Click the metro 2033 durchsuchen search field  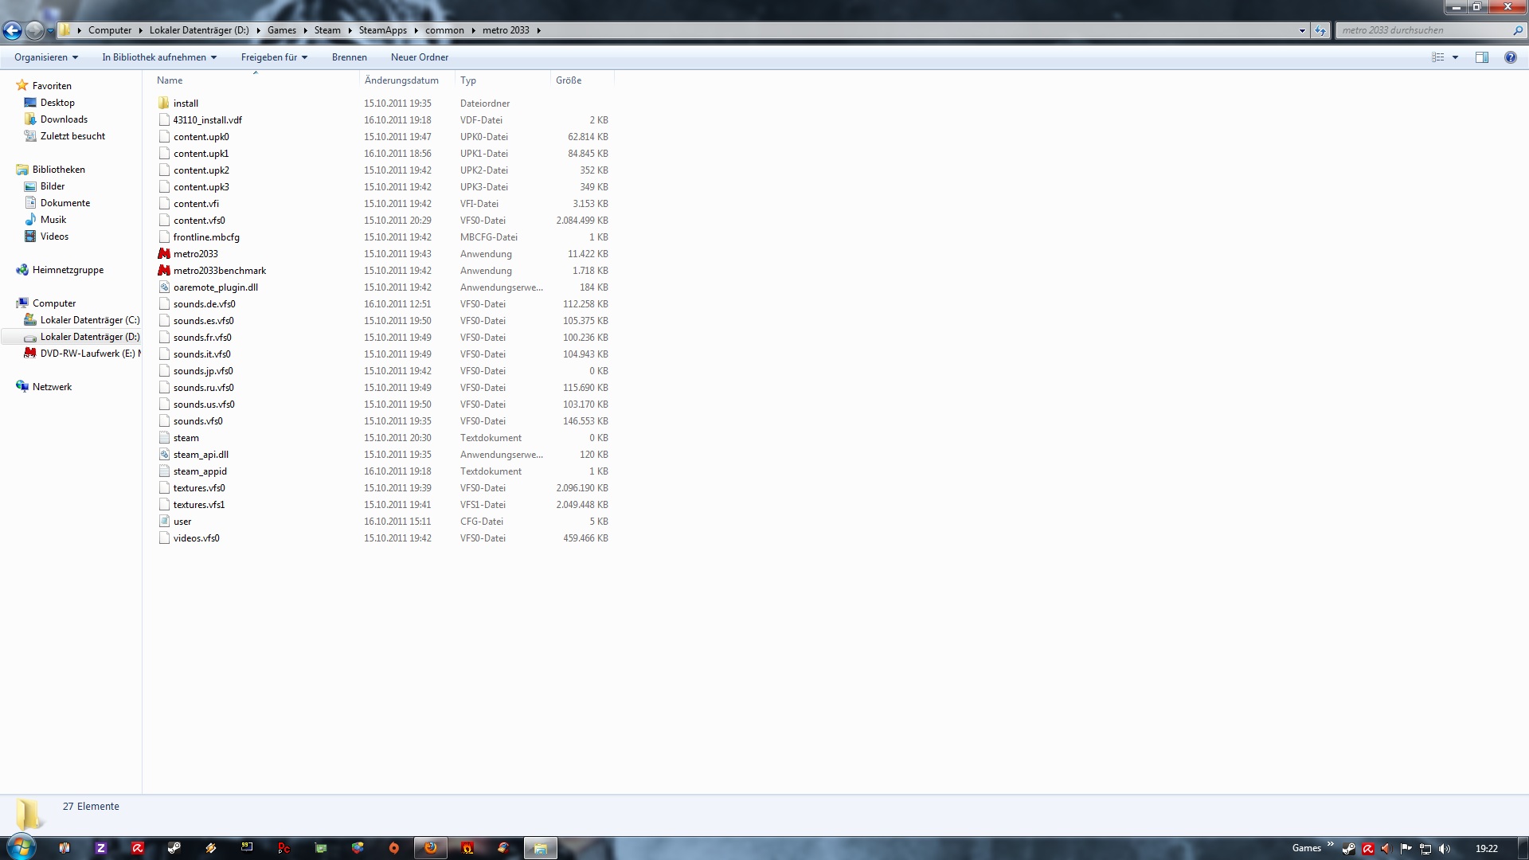point(1424,30)
